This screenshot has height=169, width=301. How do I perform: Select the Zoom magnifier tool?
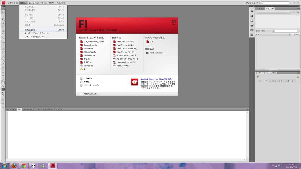pyautogui.click(x=3, y=76)
